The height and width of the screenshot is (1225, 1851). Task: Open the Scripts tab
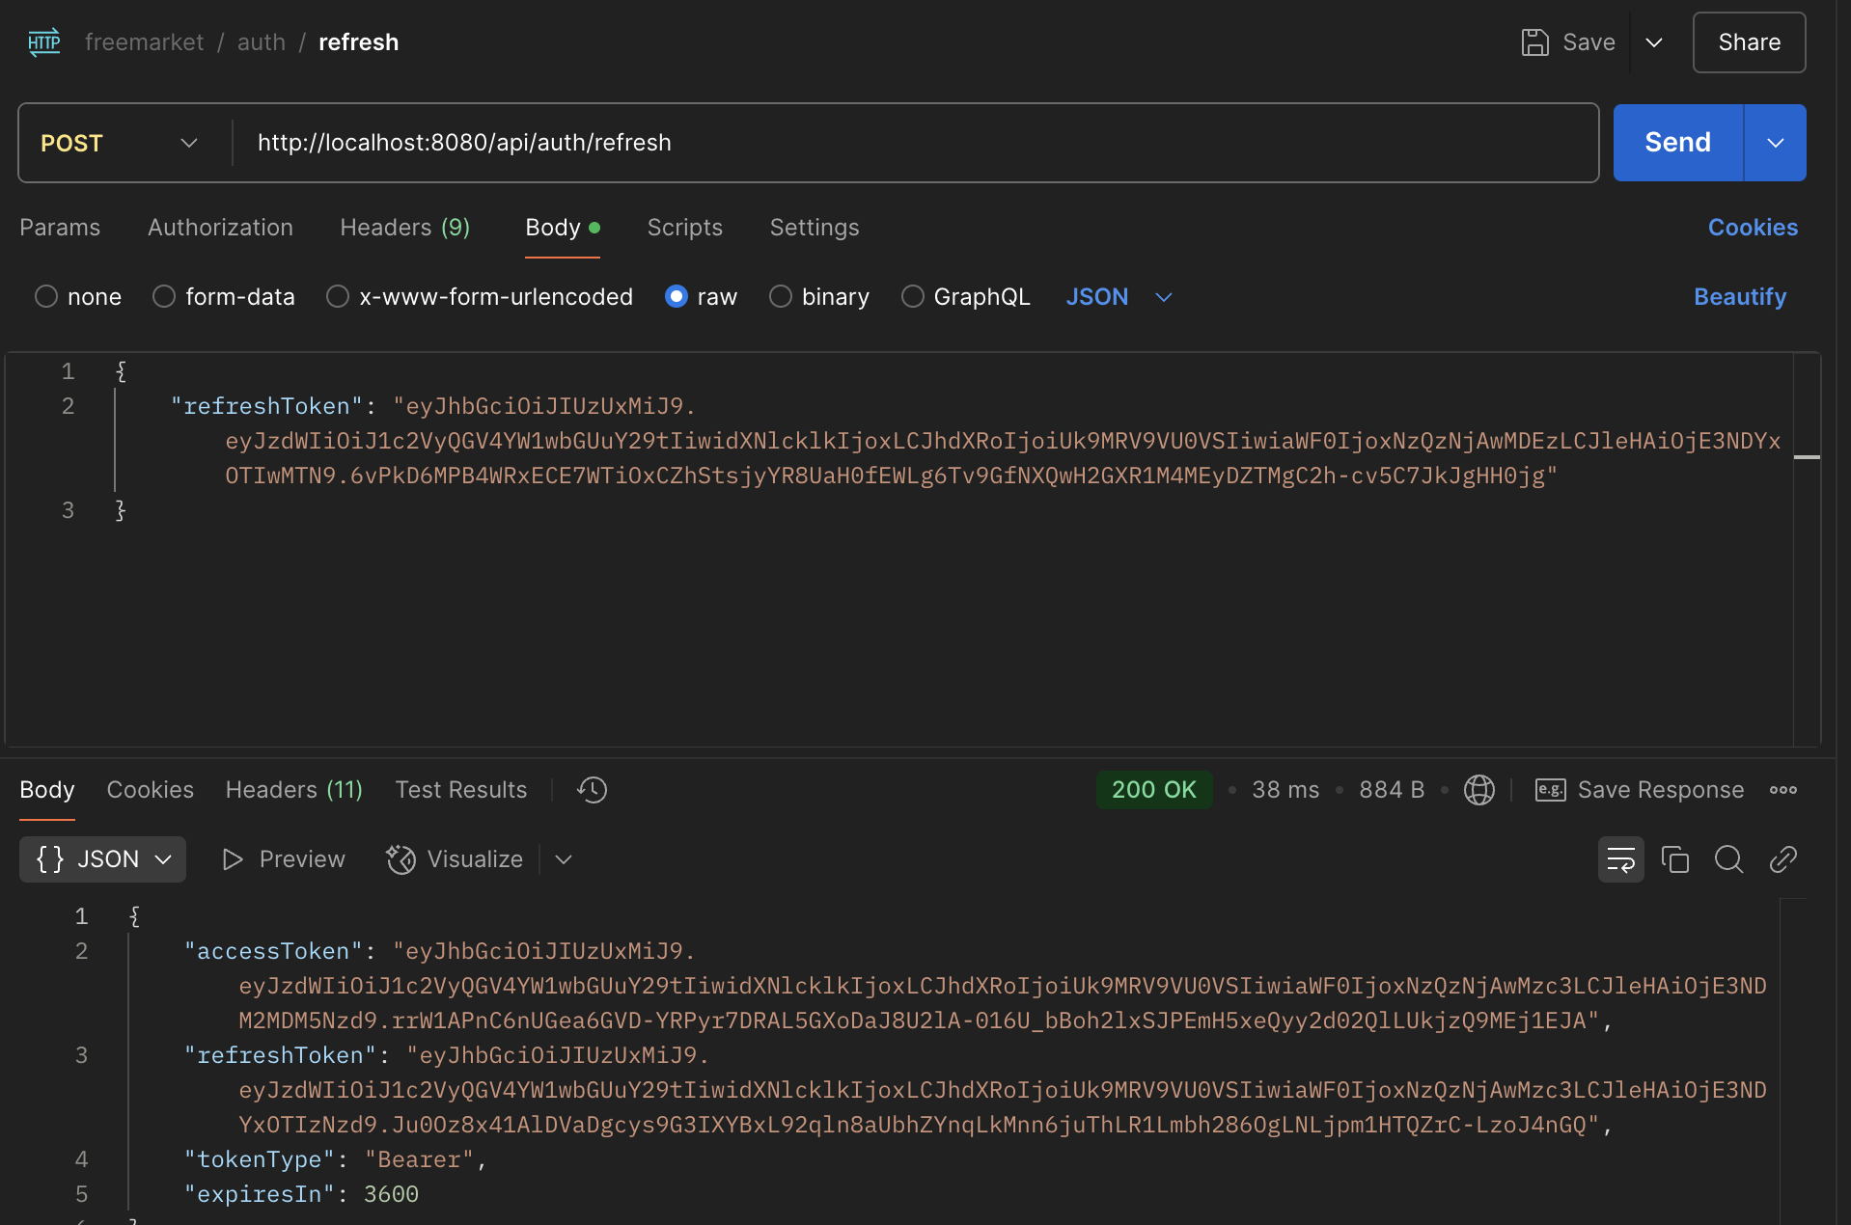point(685,228)
